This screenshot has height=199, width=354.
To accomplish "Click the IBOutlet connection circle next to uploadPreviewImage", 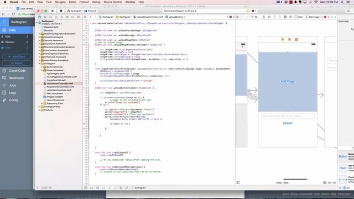I will pyautogui.click(x=84, y=30).
